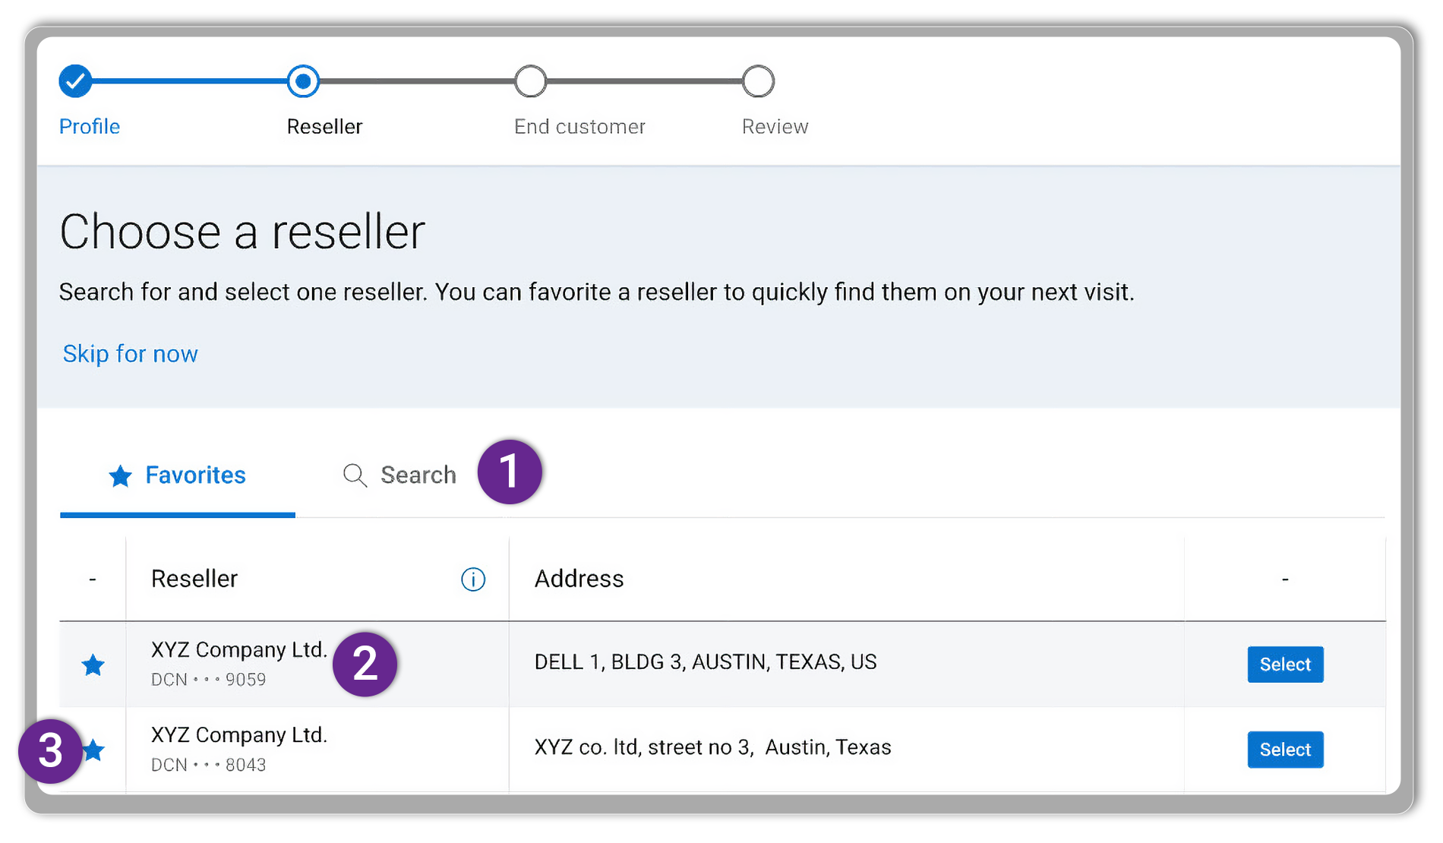Viewport: 1443px width, 843px height.
Task: Go back to the Profile step label
Action: coord(90,126)
